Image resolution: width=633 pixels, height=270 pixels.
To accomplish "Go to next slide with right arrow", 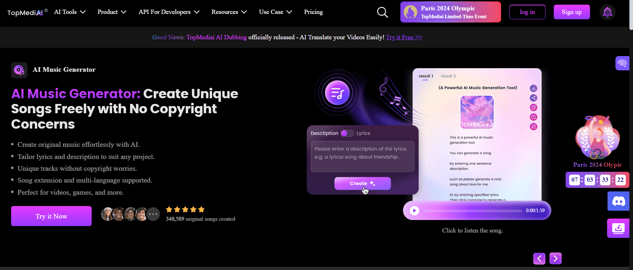I will tap(555, 258).
